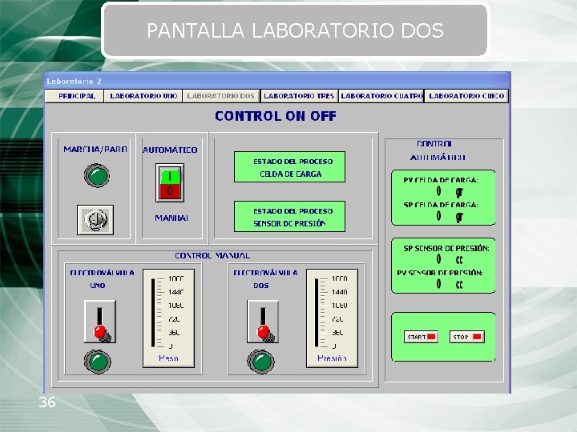Click the MANUAL label under the rocker switch
This screenshot has height=432, width=577.
pyautogui.click(x=171, y=218)
